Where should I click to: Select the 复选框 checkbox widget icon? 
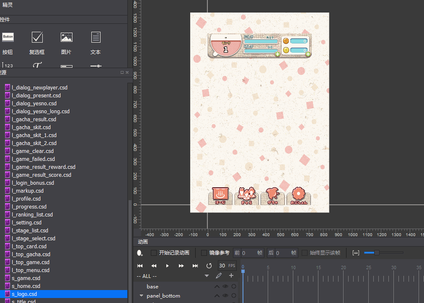37,37
